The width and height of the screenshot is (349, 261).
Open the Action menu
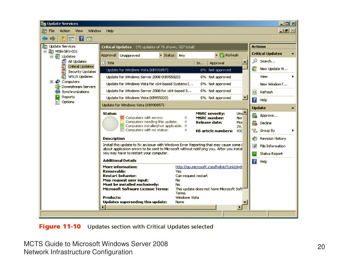click(65, 31)
